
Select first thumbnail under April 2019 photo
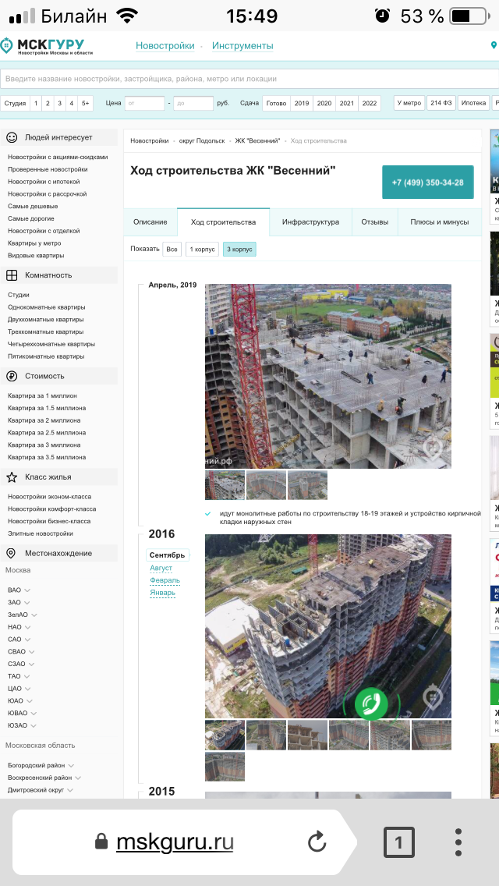[225, 485]
